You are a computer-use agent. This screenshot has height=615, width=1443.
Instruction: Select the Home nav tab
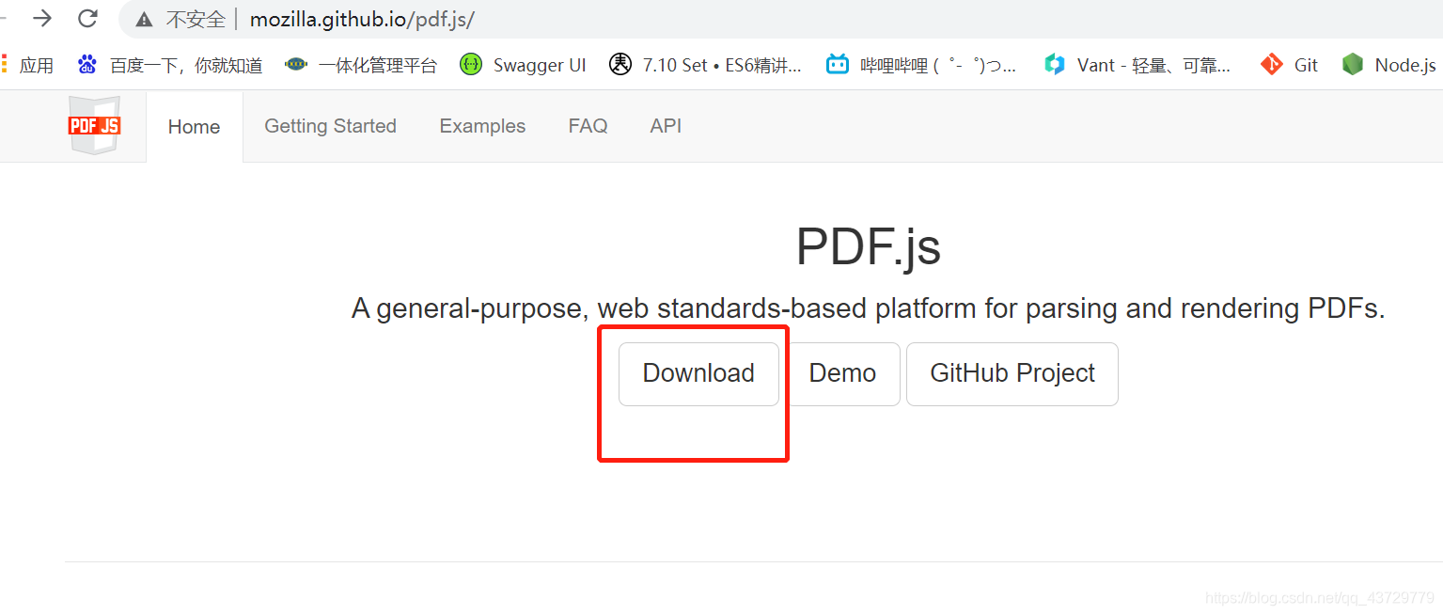[195, 127]
